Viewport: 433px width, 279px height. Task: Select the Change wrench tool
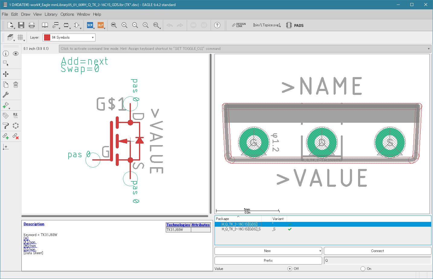click(x=6, y=95)
